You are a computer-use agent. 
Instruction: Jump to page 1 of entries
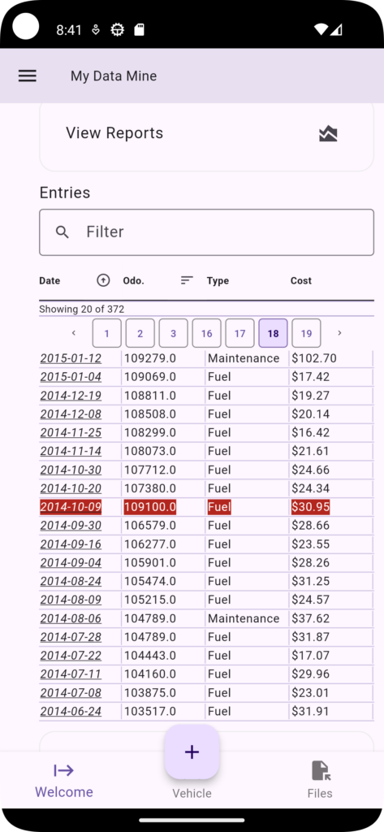point(106,333)
